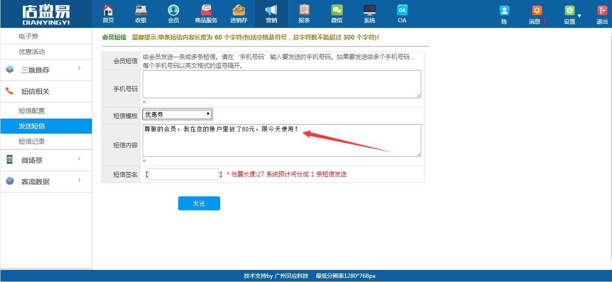Image resolution: width=612 pixels, height=282 pixels.
Task: Expand the 客流数据 chevron
Action: pyautogui.click(x=79, y=180)
